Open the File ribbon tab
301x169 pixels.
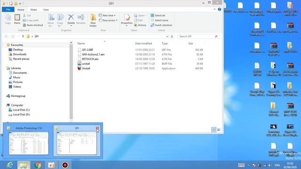point(8,9)
